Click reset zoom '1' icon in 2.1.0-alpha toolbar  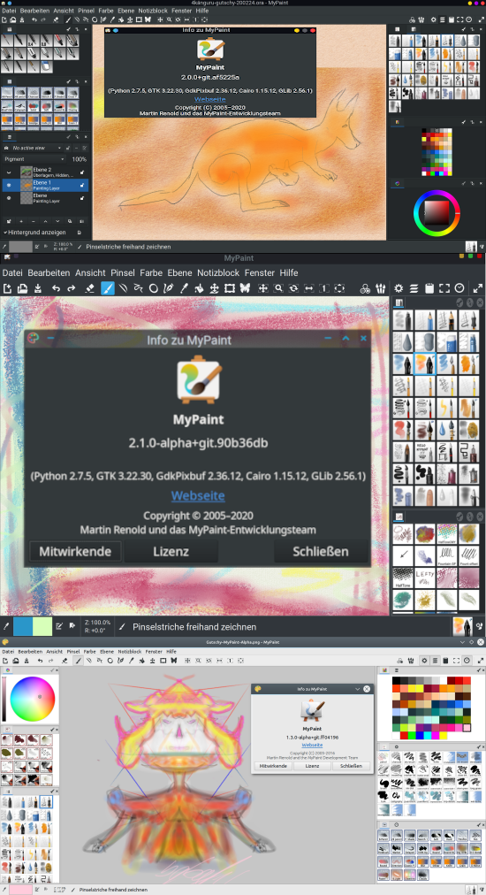point(324,288)
